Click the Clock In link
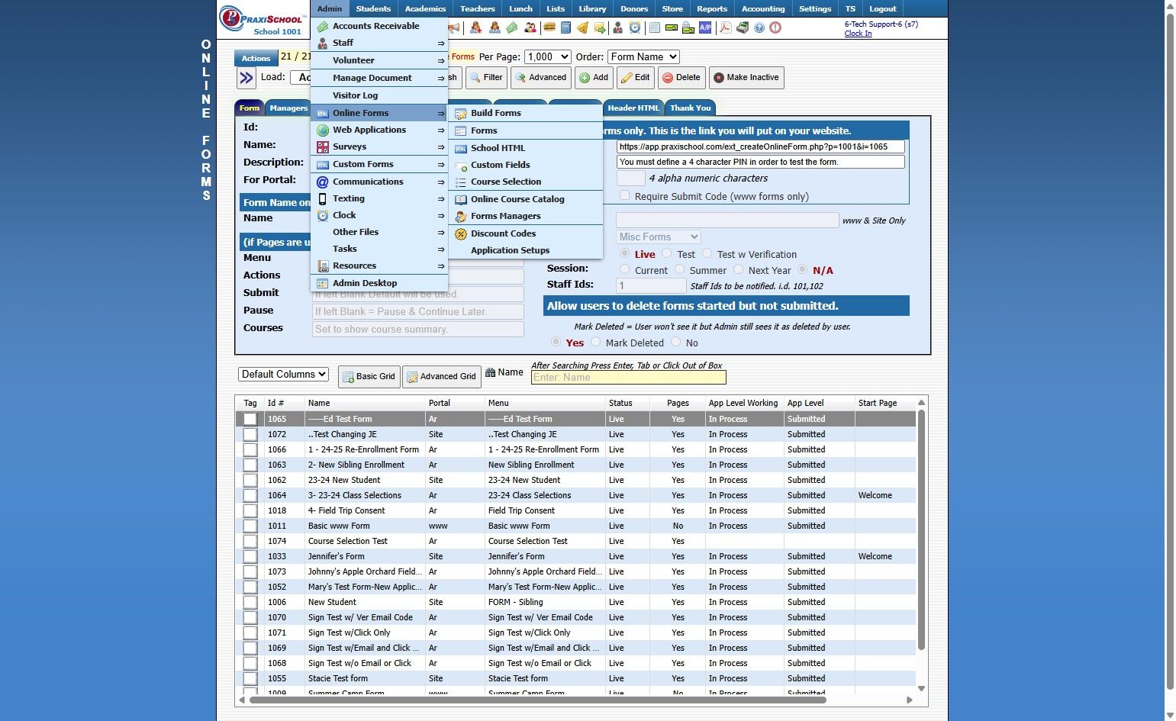The width and height of the screenshot is (1176, 721). (x=858, y=34)
